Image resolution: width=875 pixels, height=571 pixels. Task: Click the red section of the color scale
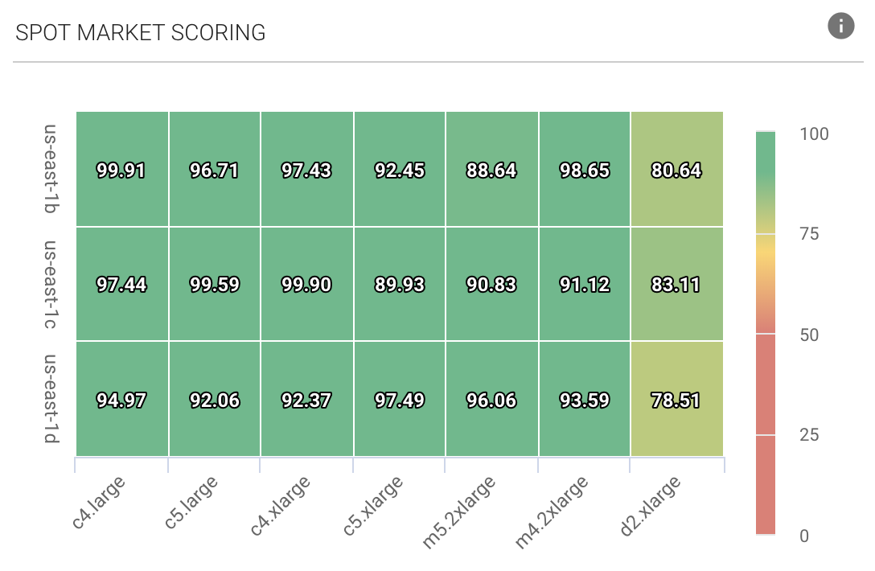click(765, 434)
